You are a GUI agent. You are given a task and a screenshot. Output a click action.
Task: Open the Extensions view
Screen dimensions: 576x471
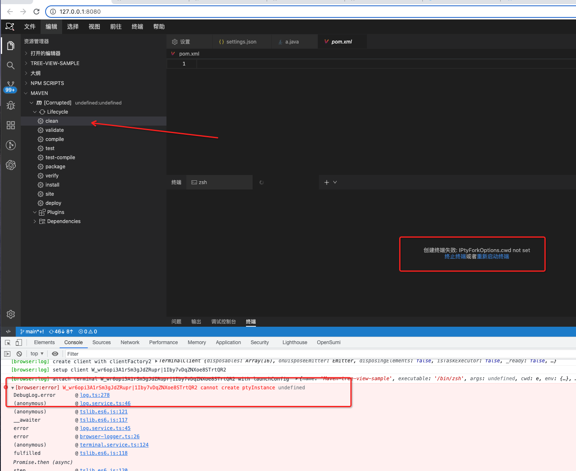click(10, 125)
